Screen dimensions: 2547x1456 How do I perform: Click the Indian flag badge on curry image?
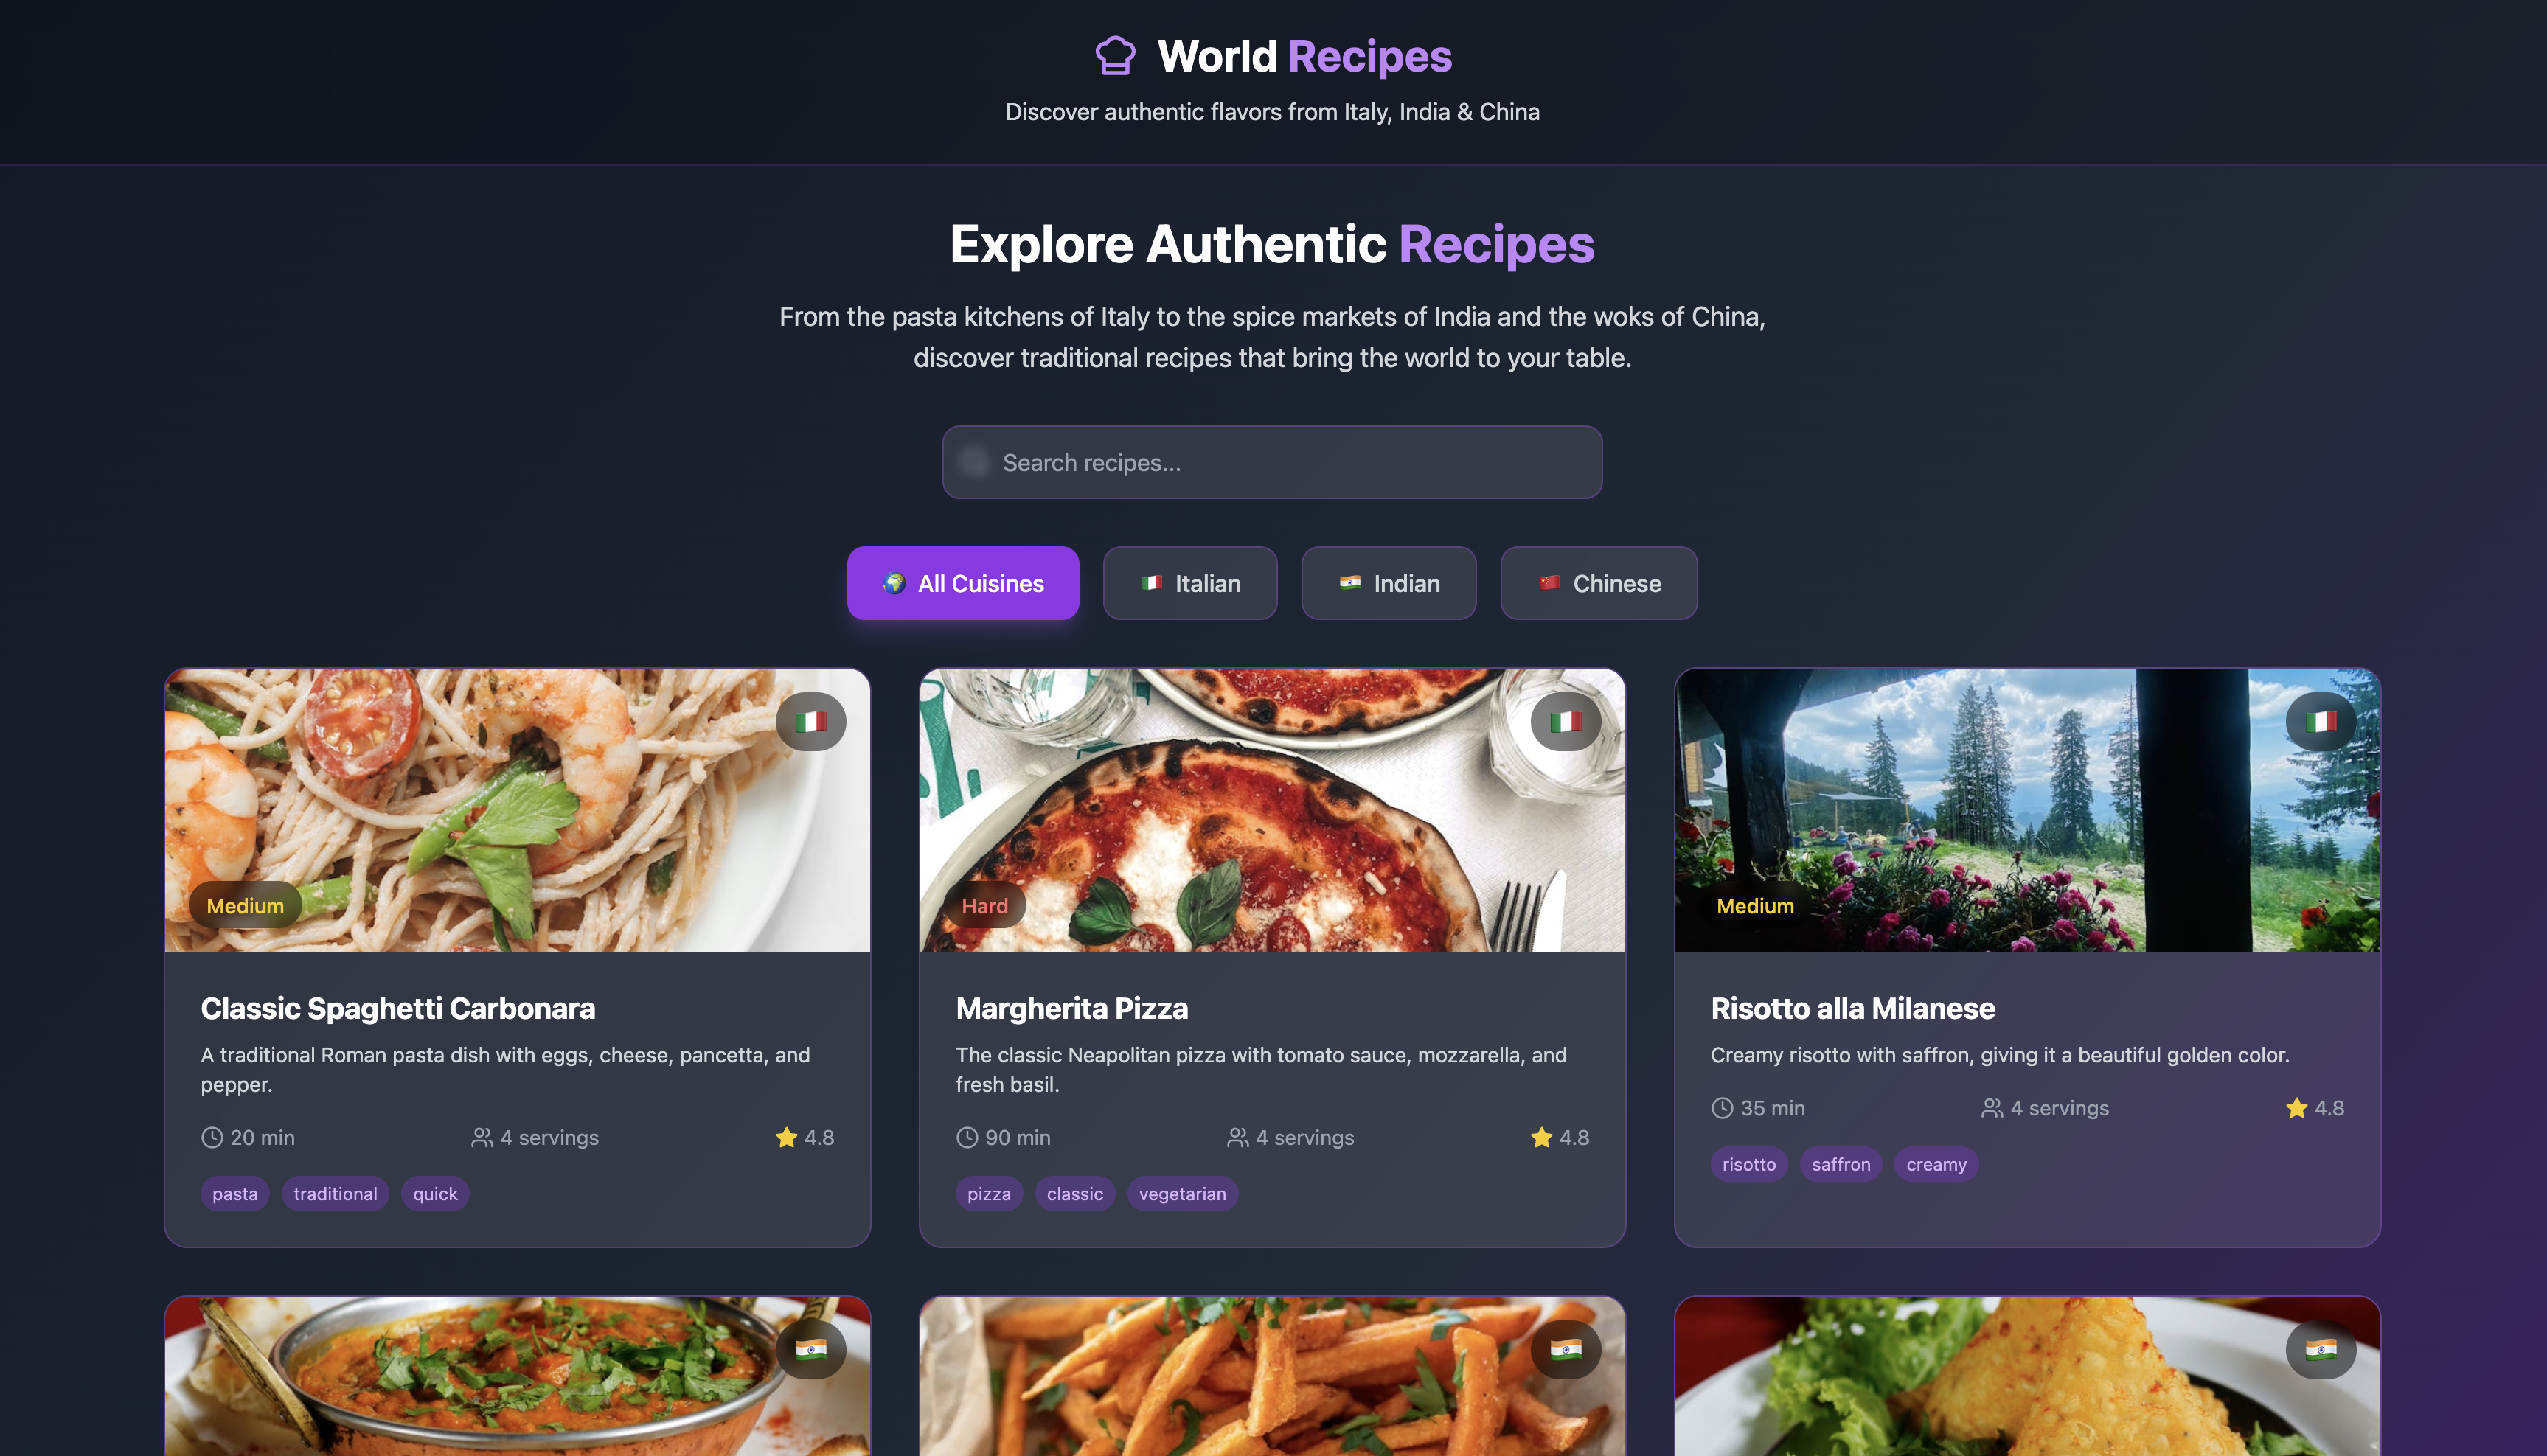(811, 1349)
